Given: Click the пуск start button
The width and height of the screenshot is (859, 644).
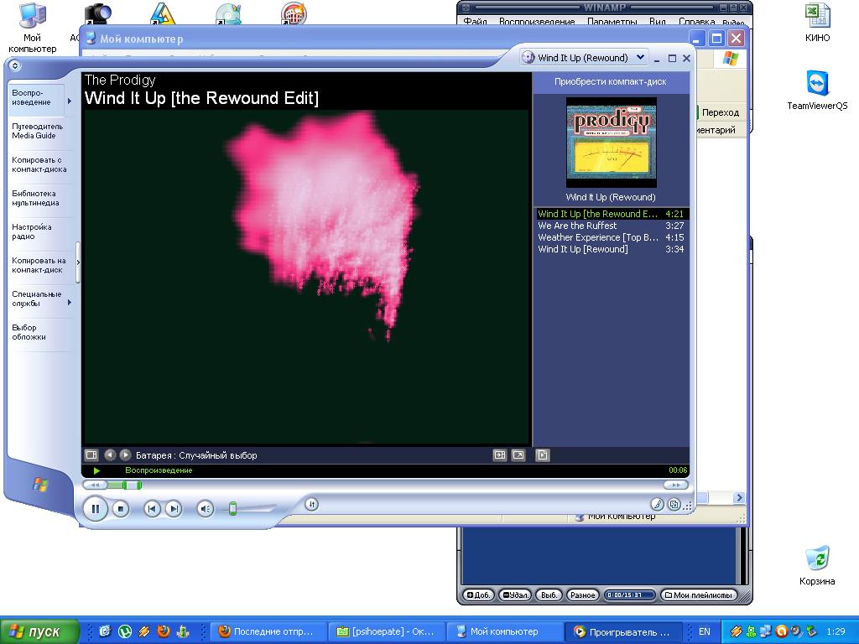Looking at the screenshot, I should 39,631.
